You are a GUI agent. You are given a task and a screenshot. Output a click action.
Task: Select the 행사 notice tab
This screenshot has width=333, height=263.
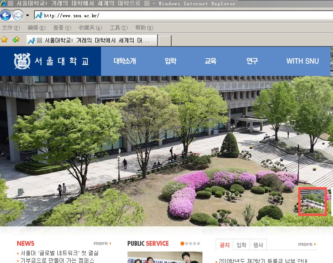click(258, 245)
